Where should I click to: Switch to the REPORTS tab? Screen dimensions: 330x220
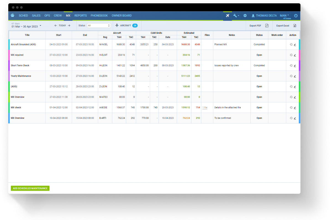point(80,16)
